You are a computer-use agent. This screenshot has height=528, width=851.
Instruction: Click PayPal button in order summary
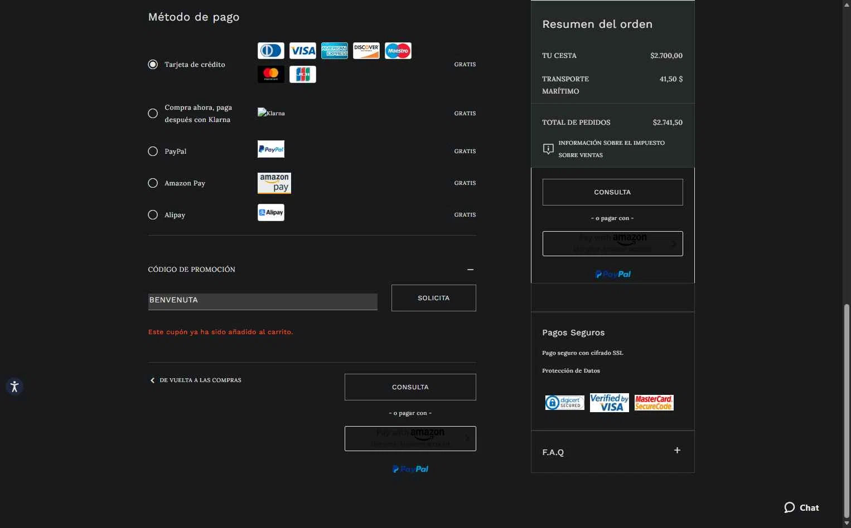pos(613,274)
